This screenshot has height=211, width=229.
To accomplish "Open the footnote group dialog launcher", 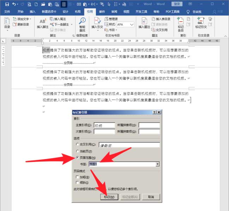I will 73,36.
